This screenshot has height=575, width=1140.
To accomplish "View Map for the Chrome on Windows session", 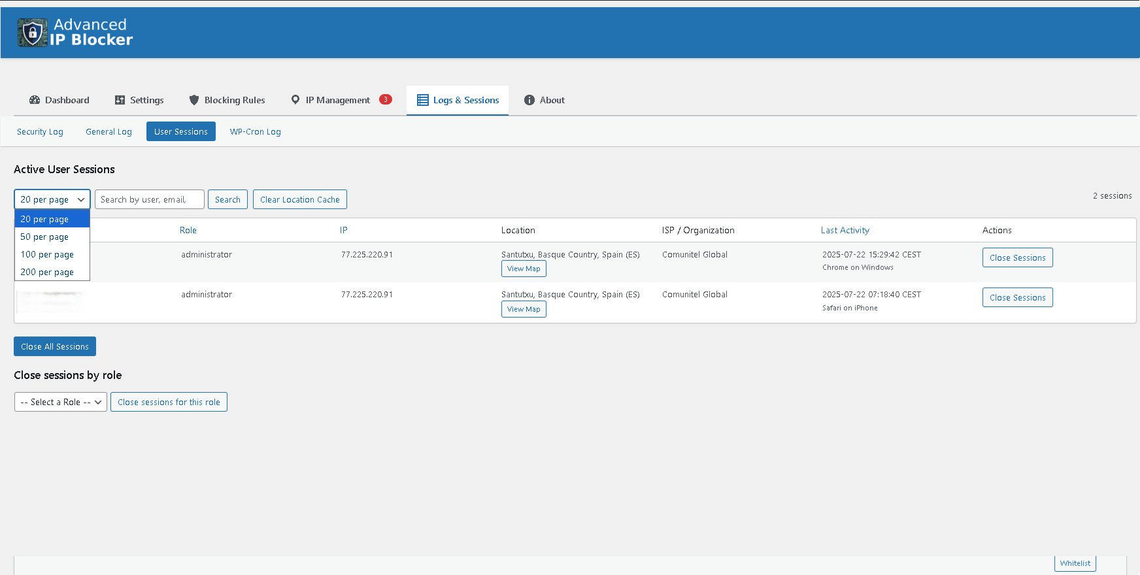I will [x=524, y=269].
